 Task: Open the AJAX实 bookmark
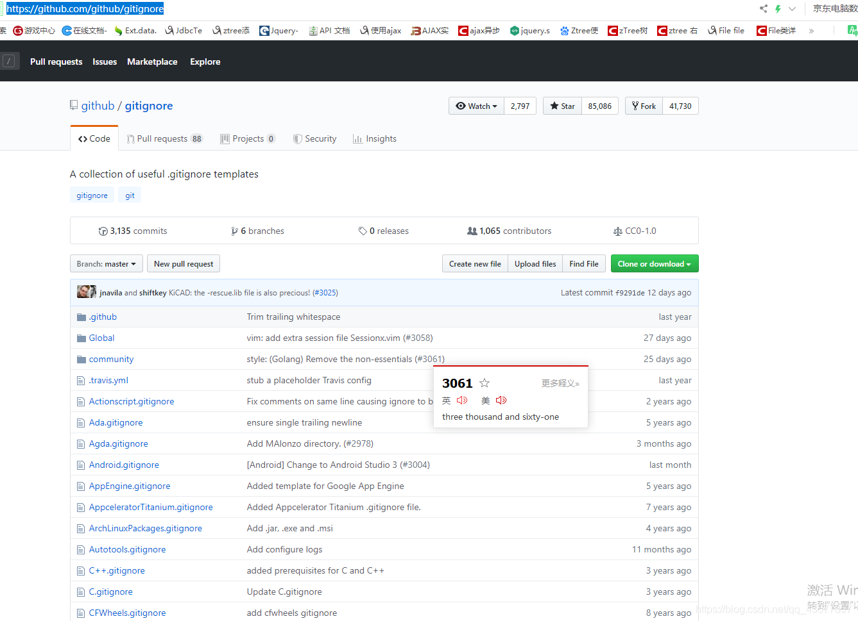(x=430, y=30)
